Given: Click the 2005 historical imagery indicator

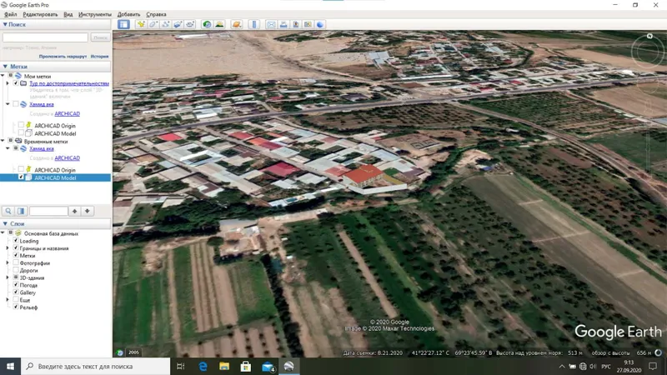Looking at the screenshot, I should click(133, 352).
